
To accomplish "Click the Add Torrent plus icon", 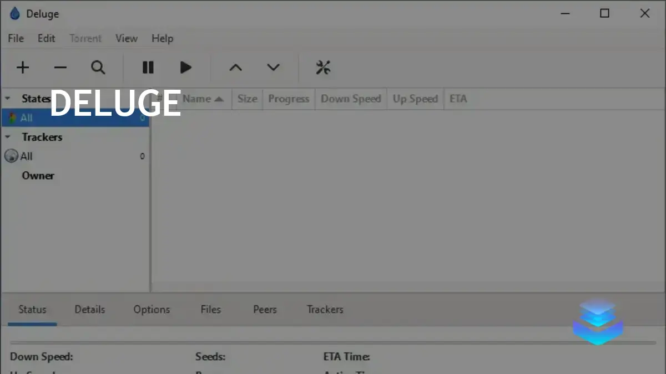I will click(23, 67).
